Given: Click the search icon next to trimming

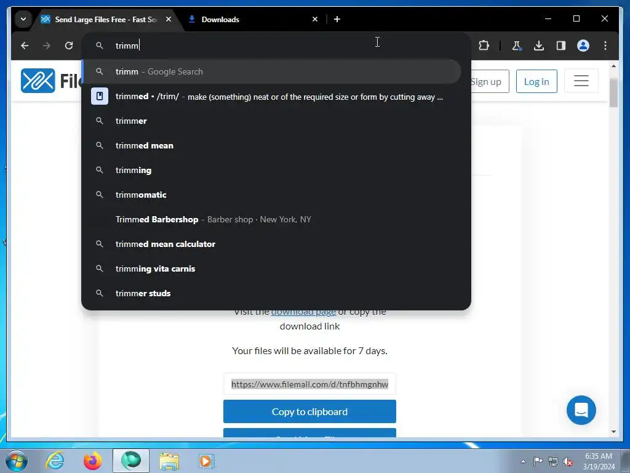Looking at the screenshot, I should tap(100, 170).
